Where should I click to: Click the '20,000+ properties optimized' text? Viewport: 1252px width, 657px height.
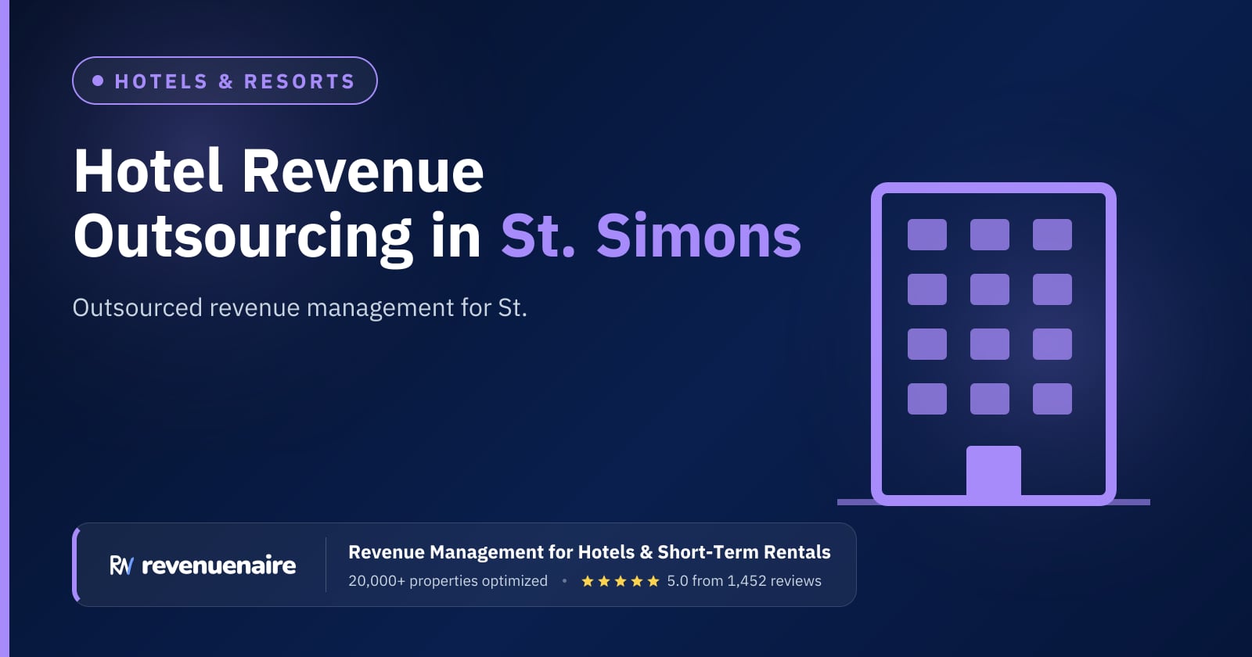pyautogui.click(x=448, y=581)
